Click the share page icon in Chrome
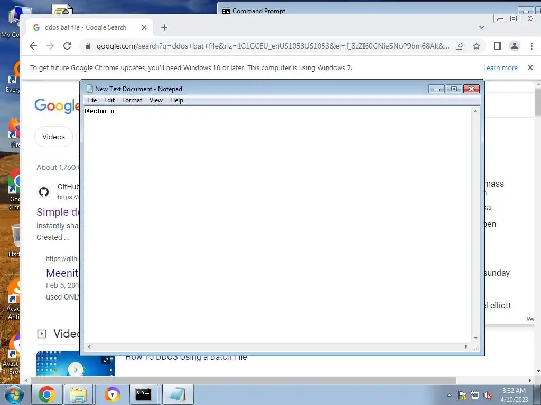The width and height of the screenshot is (541, 405). (x=460, y=46)
